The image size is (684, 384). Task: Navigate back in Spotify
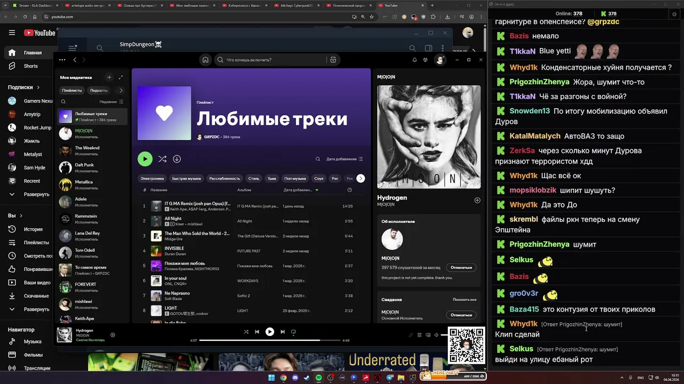pos(75,60)
